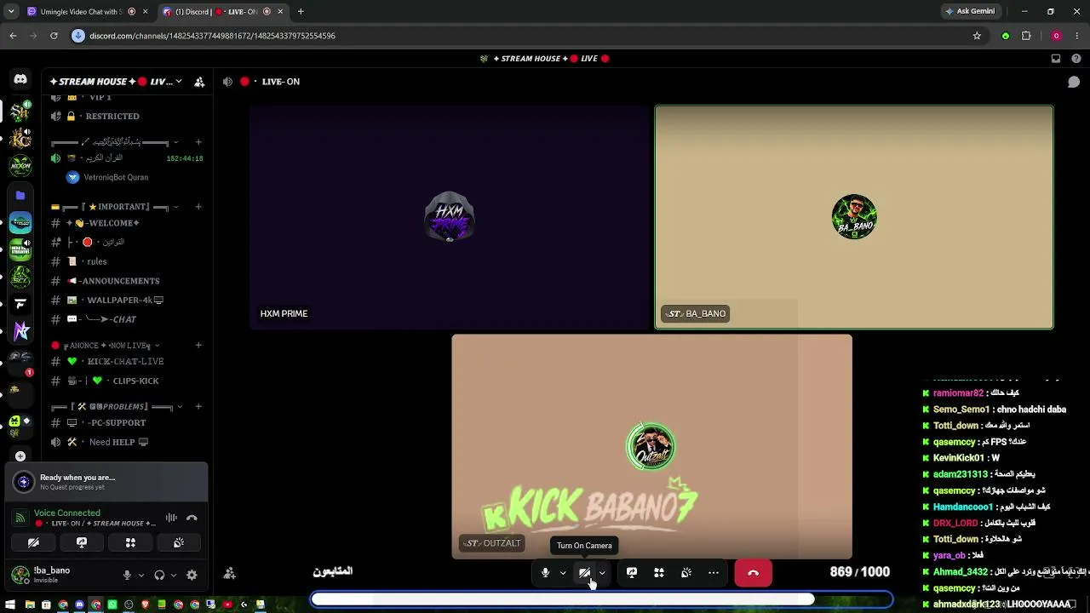Open the KICK-CHAT-LIVE channel
The image size is (1090, 613).
126,362
